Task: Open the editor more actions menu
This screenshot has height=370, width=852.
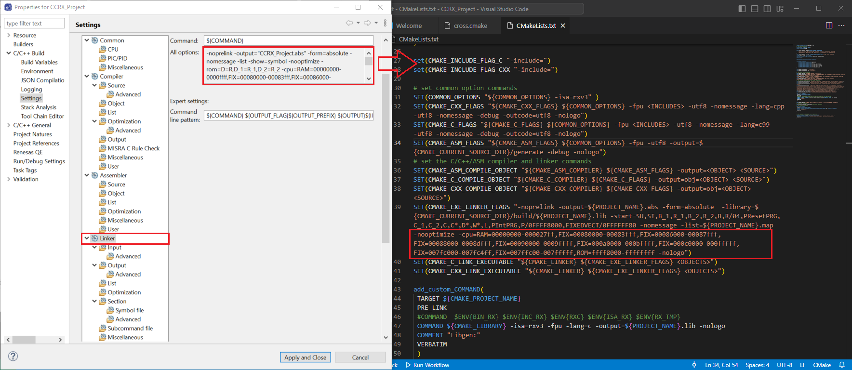Action: pyautogui.click(x=841, y=26)
